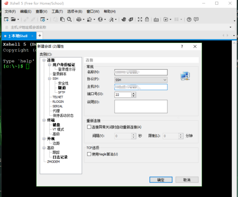238x197 pixels.
Task: Select 保持活动状态 in the category tree
Action: (x=63, y=115)
